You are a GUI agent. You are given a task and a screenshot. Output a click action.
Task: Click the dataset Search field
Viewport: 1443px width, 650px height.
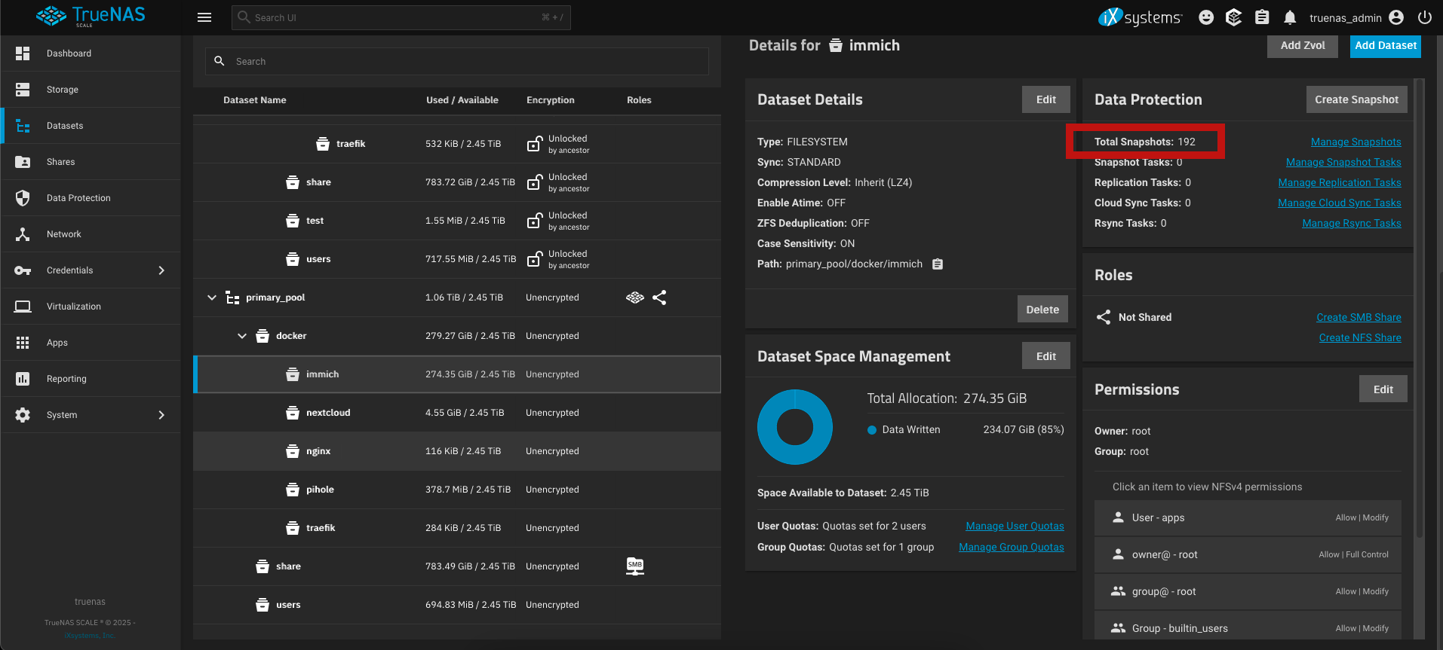pyautogui.click(x=457, y=62)
